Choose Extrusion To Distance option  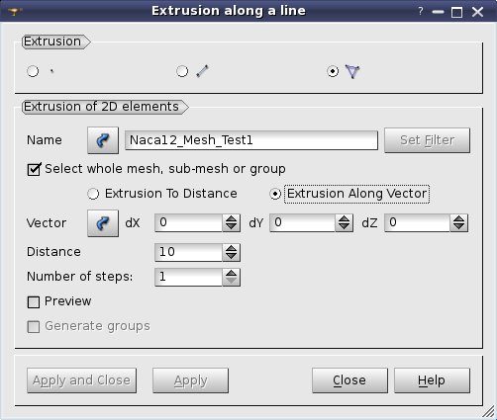(93, 194)
